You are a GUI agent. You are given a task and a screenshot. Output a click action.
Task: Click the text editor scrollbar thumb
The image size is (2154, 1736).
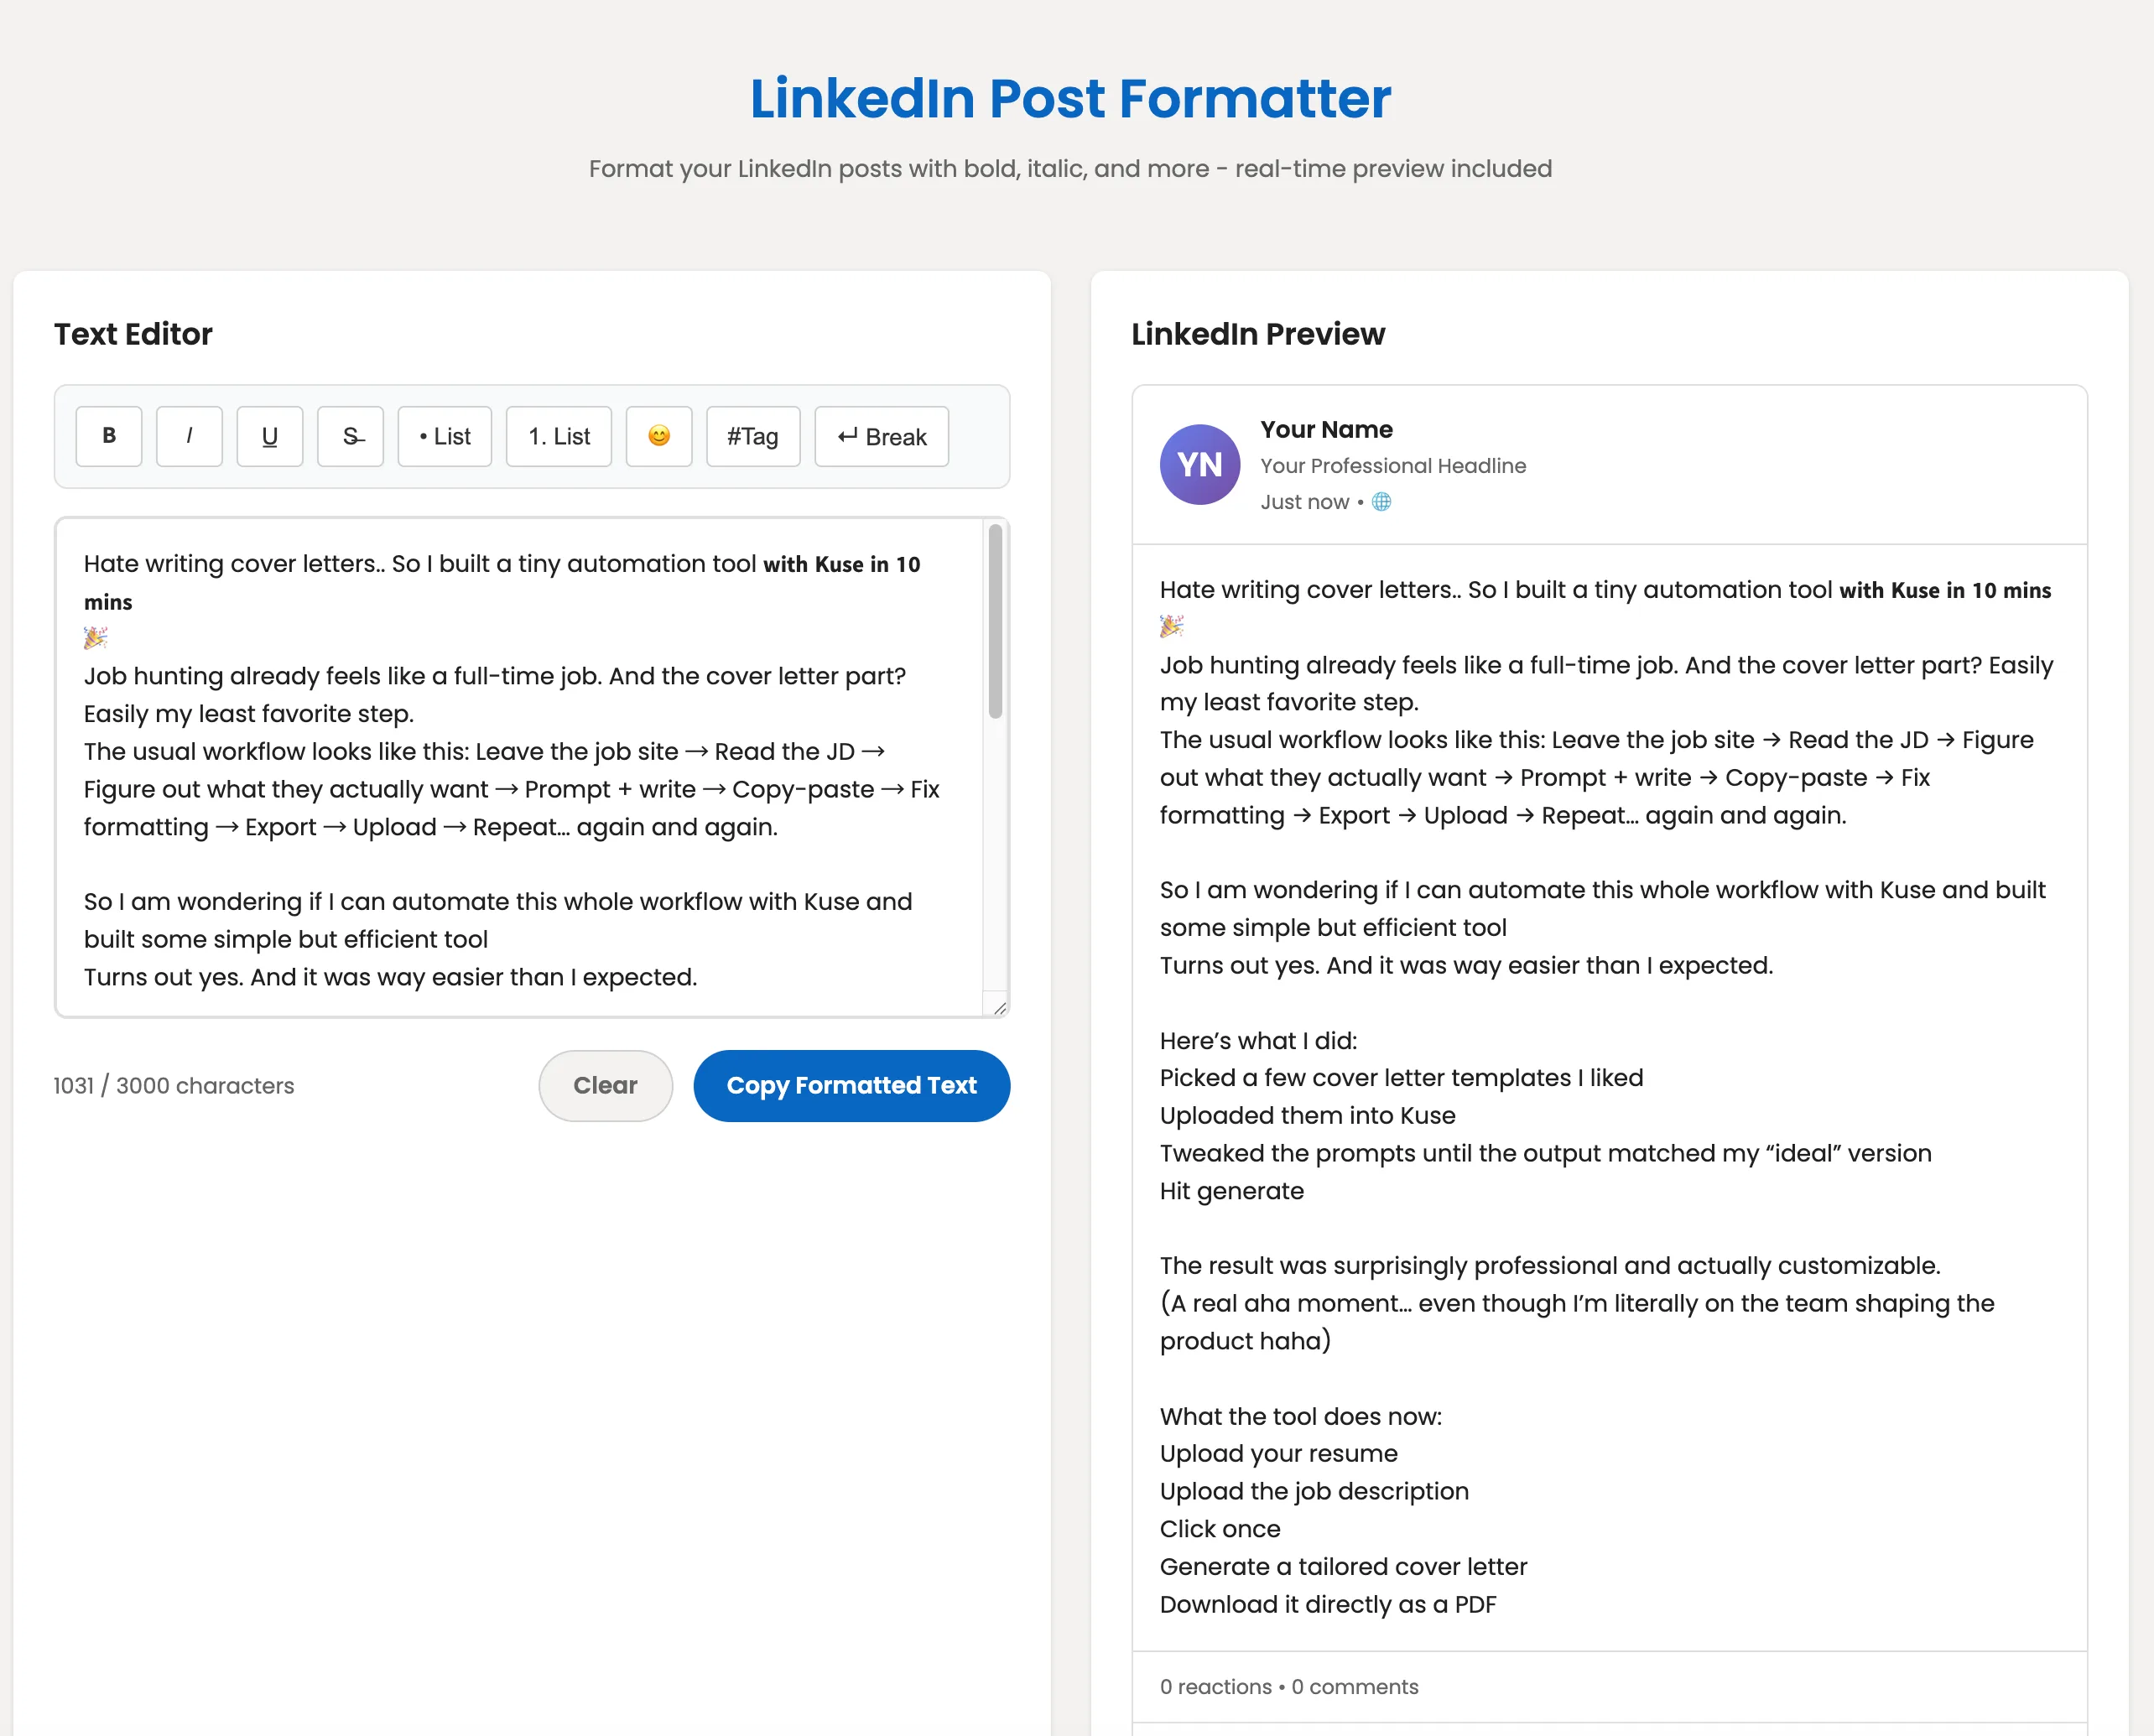pos(996,621)
